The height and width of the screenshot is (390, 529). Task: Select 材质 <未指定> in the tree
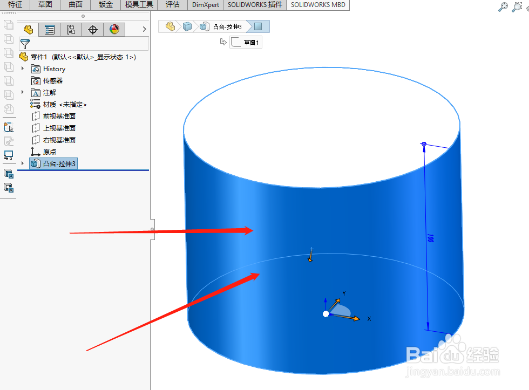(x=58, y=105)
